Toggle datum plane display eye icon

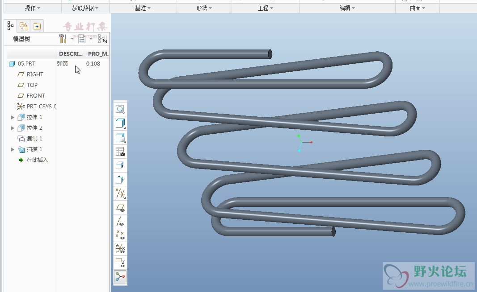tap(120, 208)
